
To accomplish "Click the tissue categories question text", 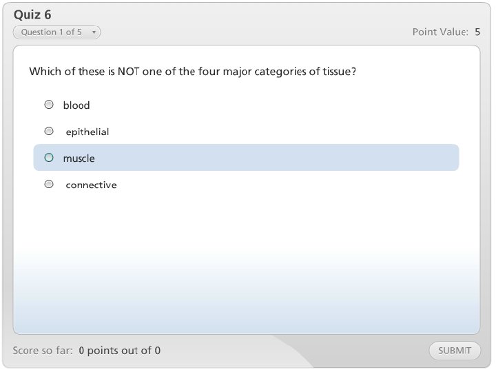I will click(x=192, y=71).
